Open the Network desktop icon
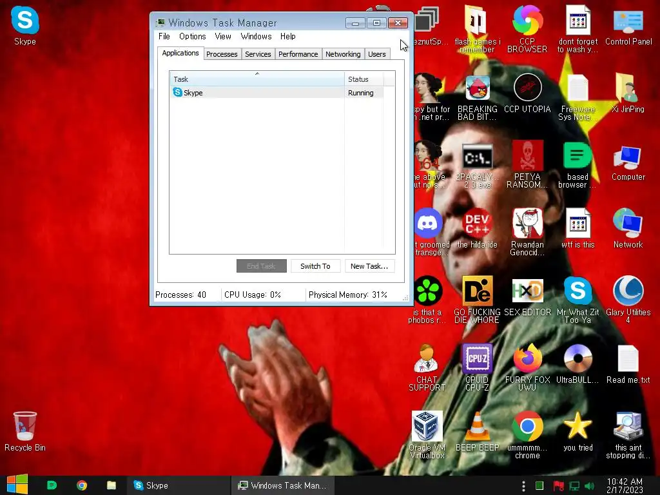Screen dimensions: 660x495 [x=628, y=229]
